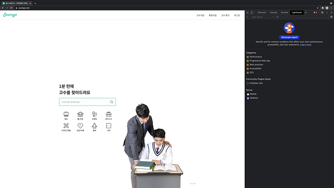Close the DevTools panel
The height and width of the screenshot is (188, 334).
pos(331,12)
